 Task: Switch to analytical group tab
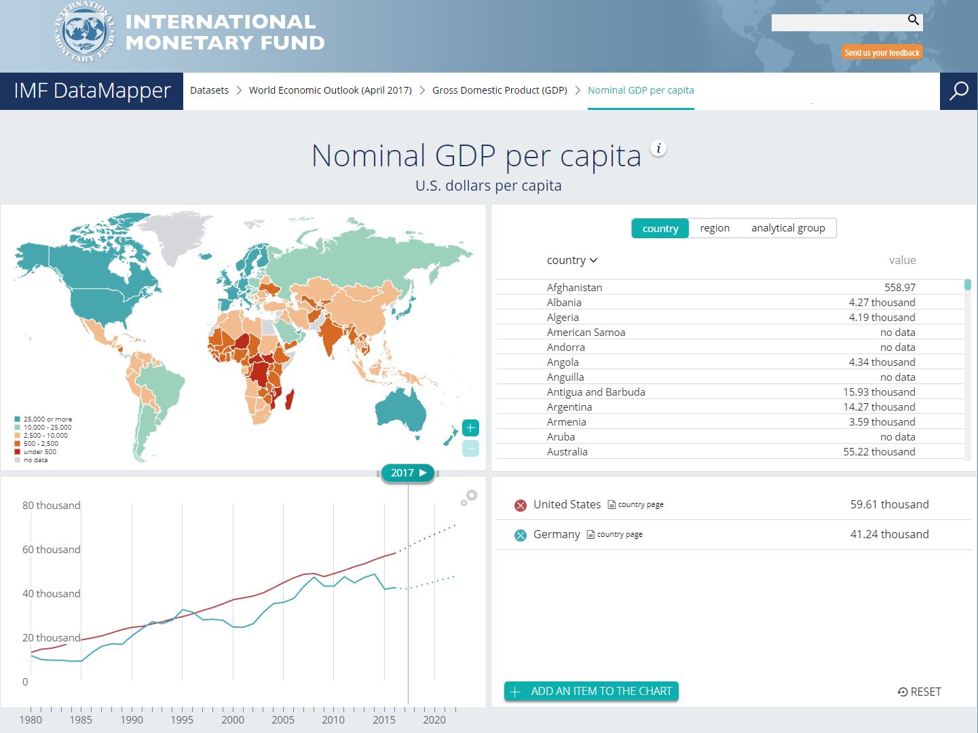788,228
